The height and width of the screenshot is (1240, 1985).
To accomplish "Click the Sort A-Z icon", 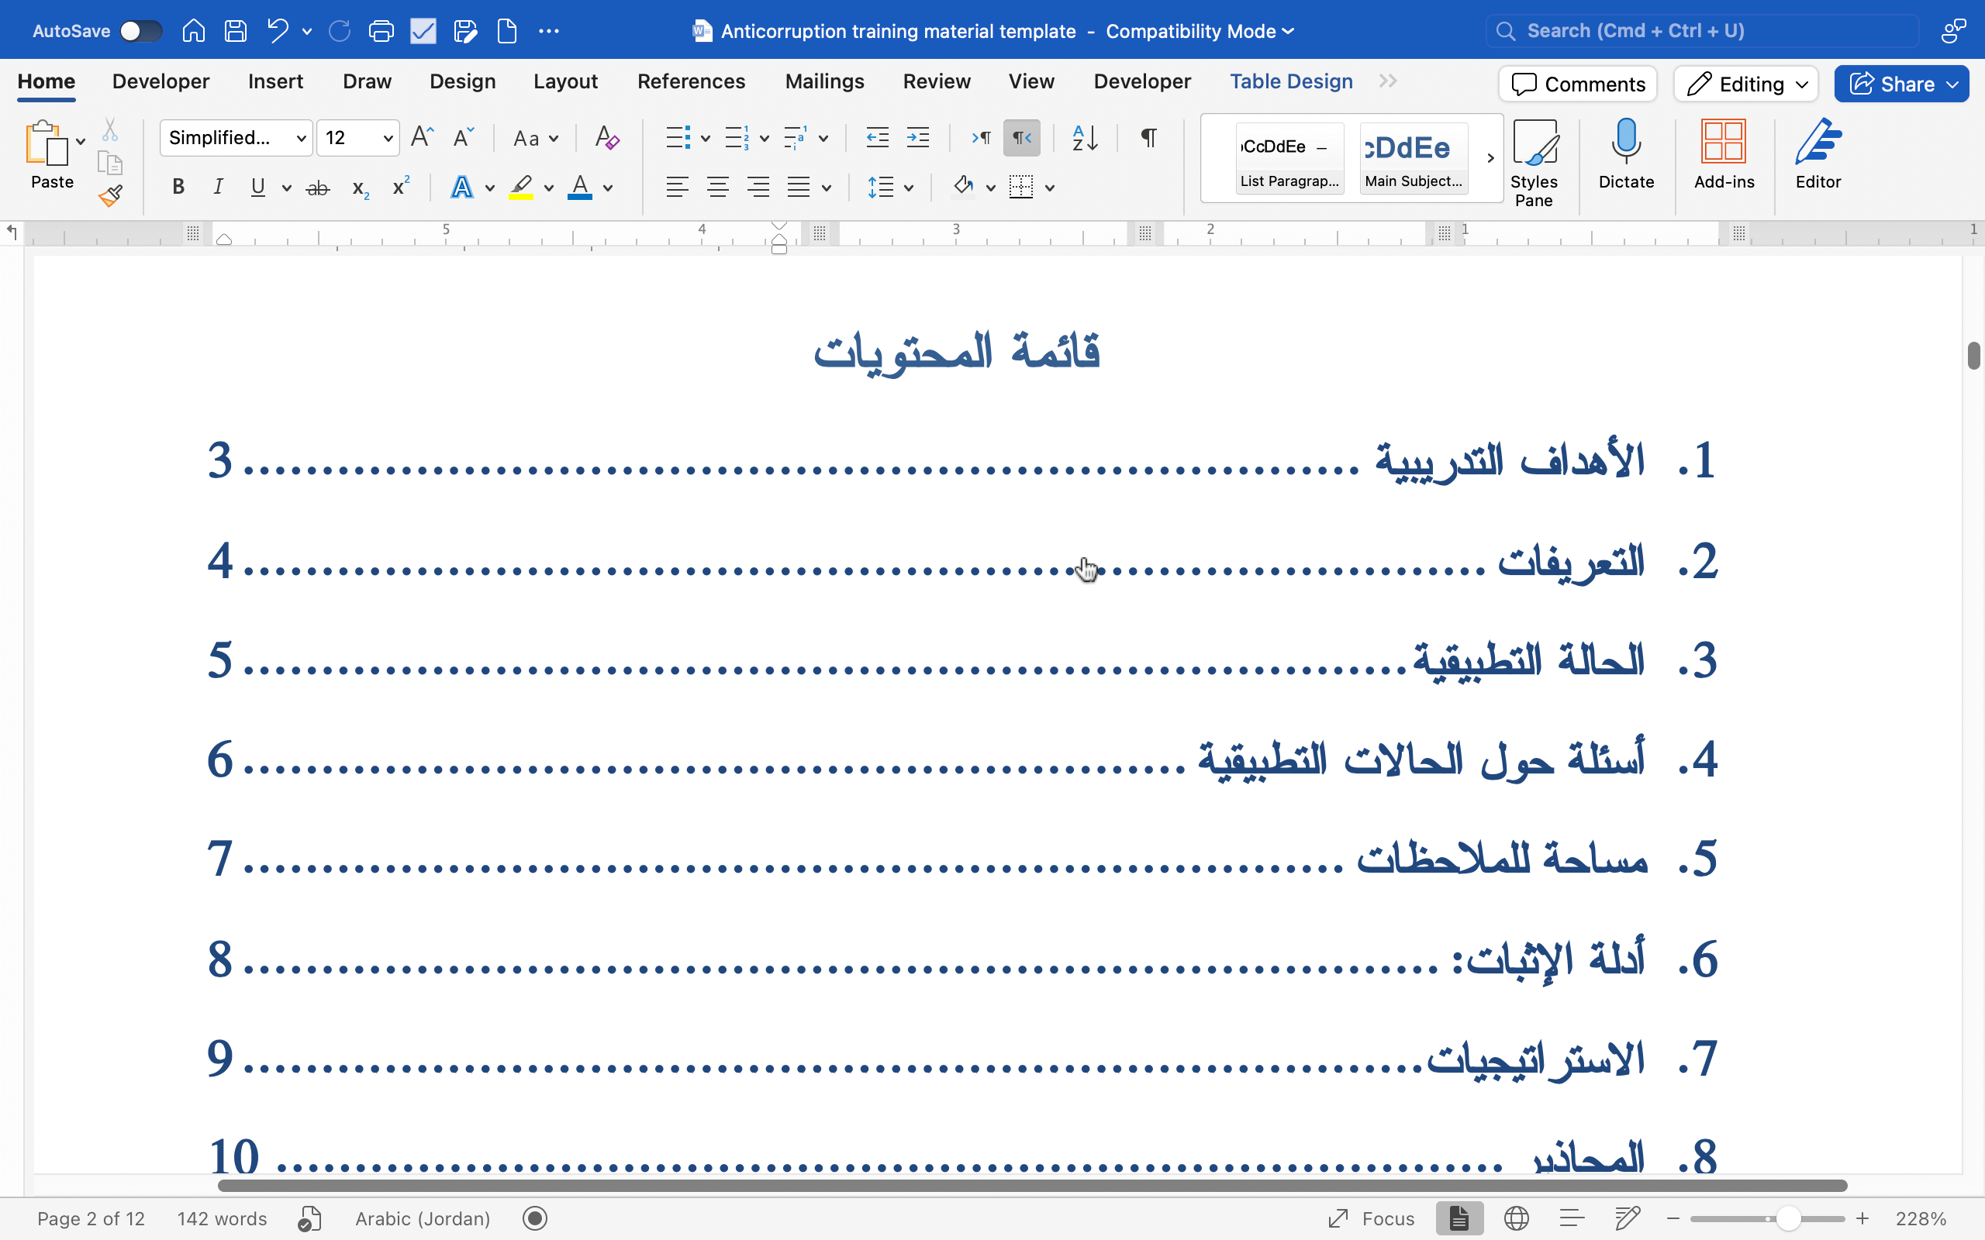I will coord(1084,138).
